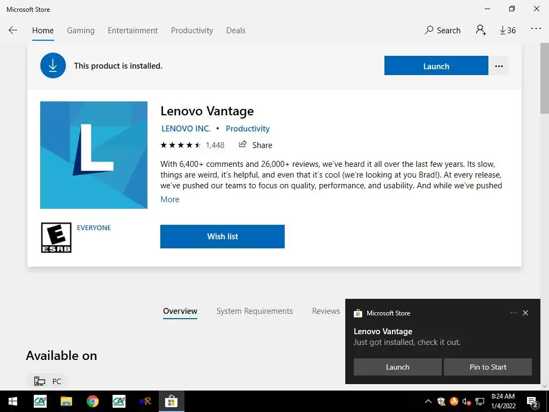Click the network tray icon
The image size is (549, 412).
tap(480, 401)
